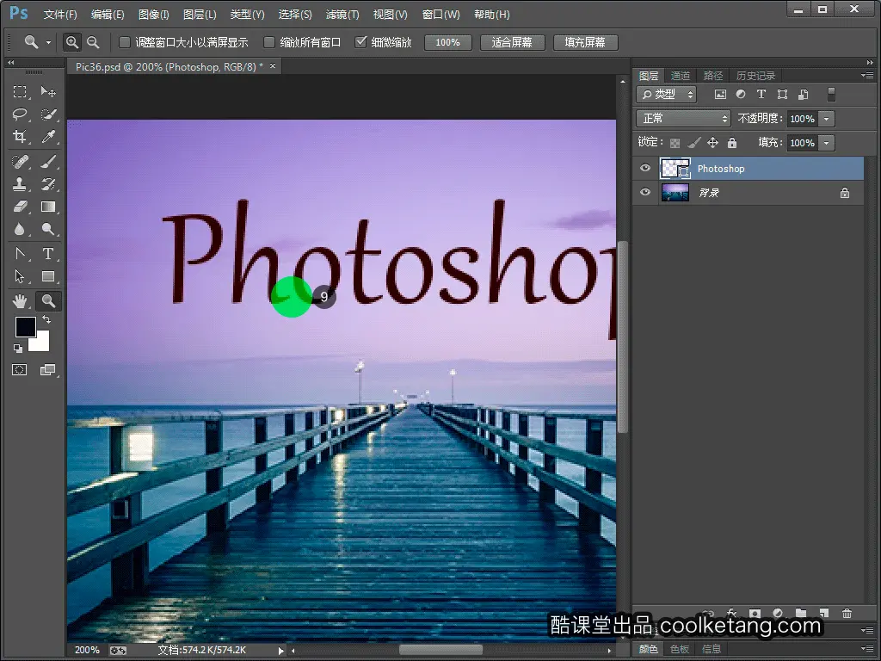Change the screen mode
This screenshot has height=661, width=881.
tap(48, 370)
